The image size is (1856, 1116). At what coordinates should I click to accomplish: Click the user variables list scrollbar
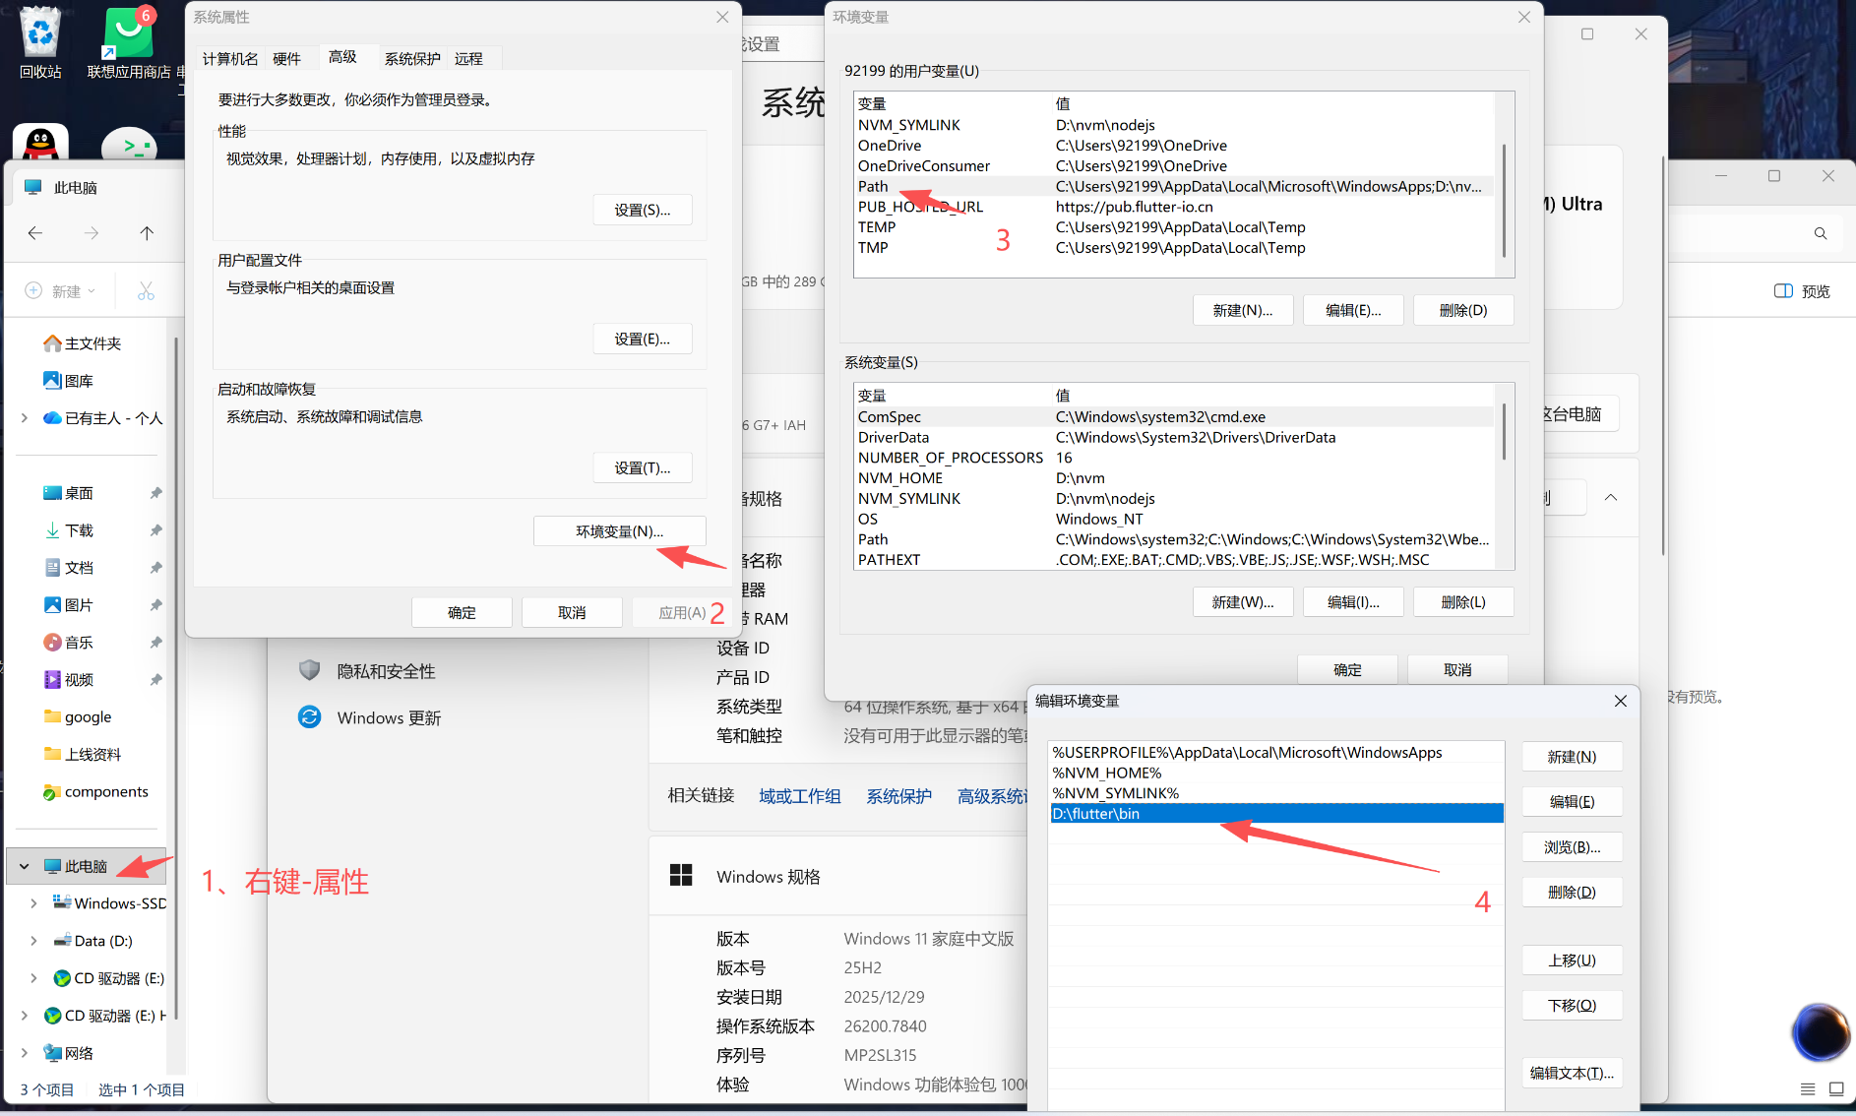(1504, 201)
